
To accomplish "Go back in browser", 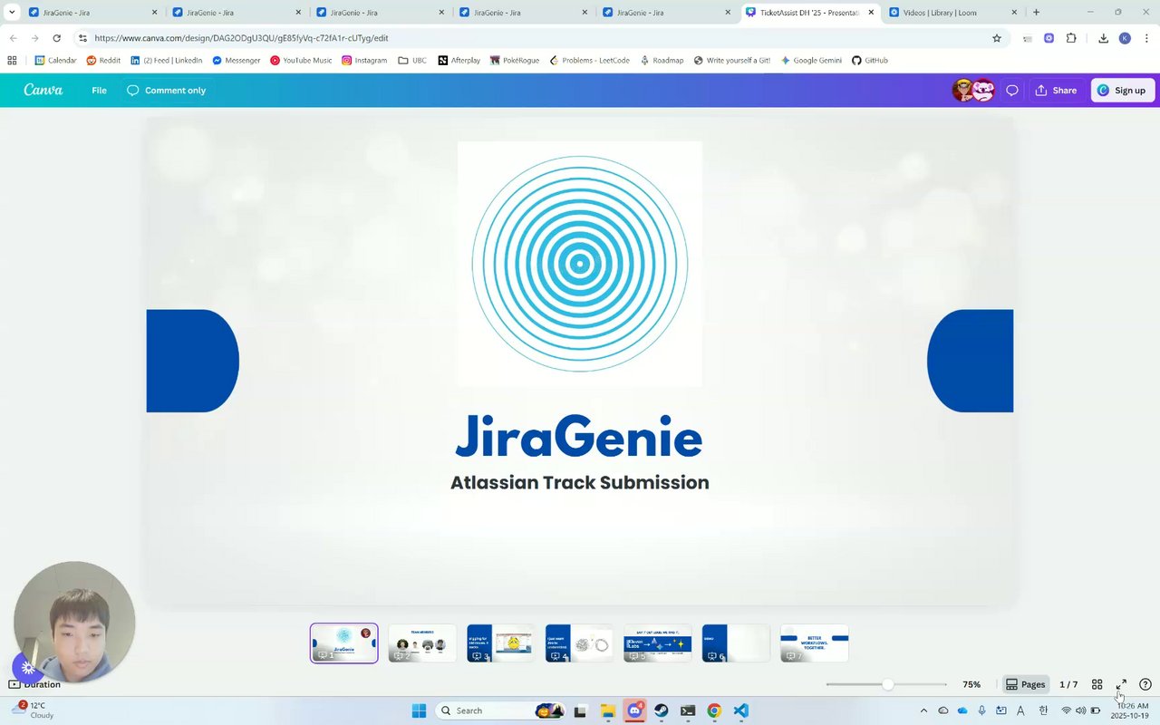I will click(13, 38).
